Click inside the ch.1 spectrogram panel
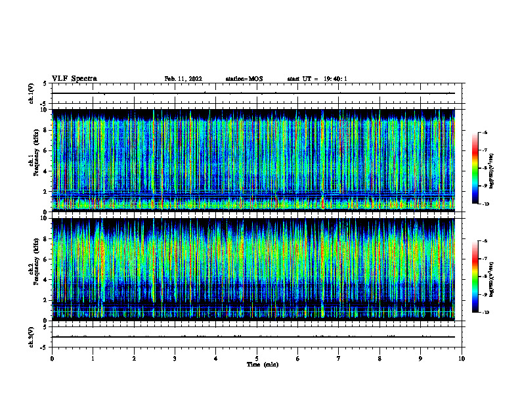 coord(253,160)
